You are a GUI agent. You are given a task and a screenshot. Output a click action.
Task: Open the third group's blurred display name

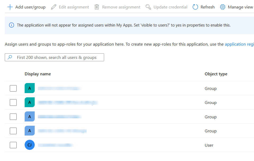[x=60, y=117]
